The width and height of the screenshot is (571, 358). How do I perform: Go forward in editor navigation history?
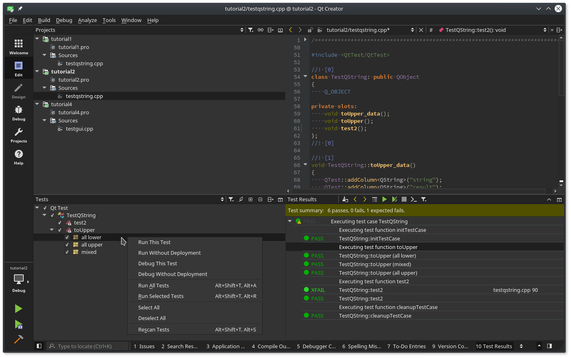pyautogui.click(x=300, y=30)
